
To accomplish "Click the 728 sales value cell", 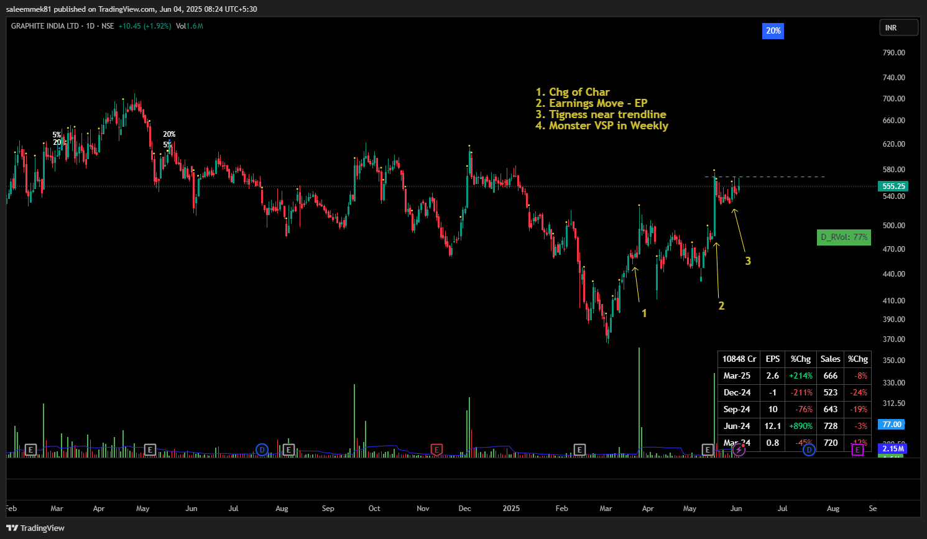I will pyautogui.click(x=831, y=426).
